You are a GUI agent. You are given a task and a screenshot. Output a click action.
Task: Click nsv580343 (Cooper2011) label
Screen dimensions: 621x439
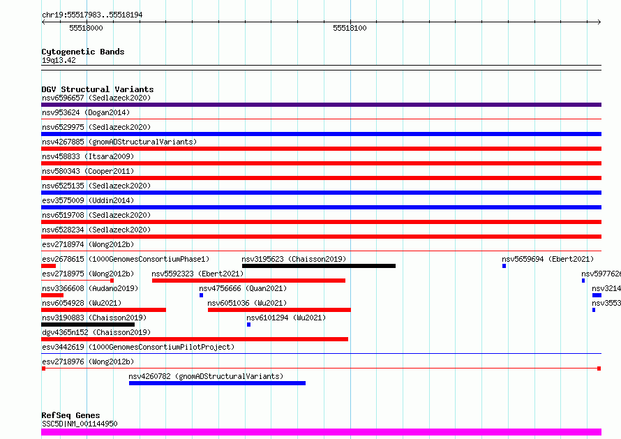88,171
